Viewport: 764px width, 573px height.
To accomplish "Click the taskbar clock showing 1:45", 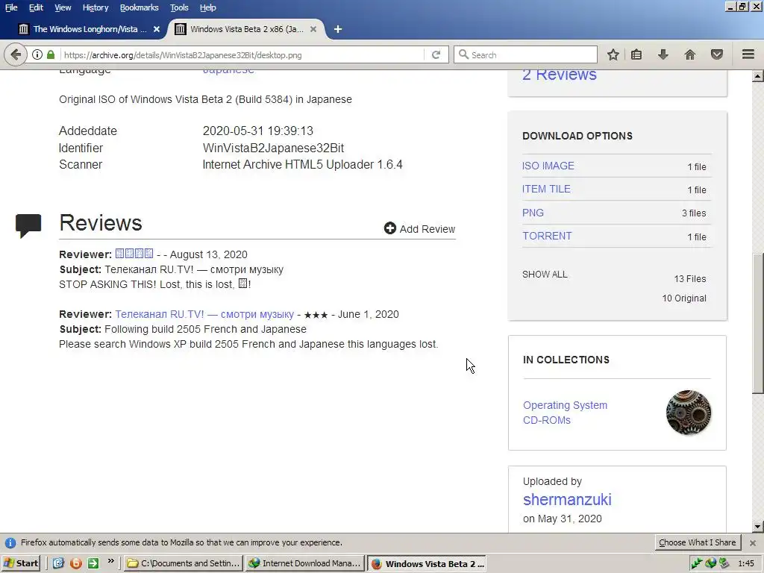I will coord(746,563).
